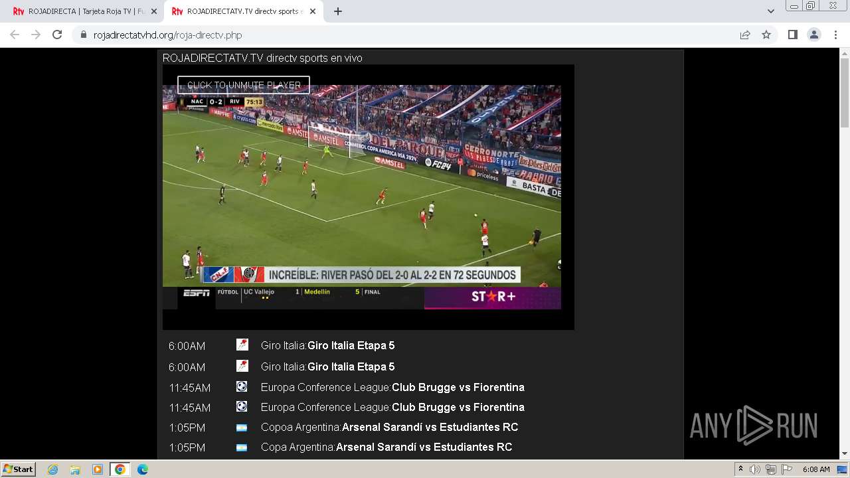Screen dimensions: 850x478
Task: Click the live football video stream
Action: point(362,197)
